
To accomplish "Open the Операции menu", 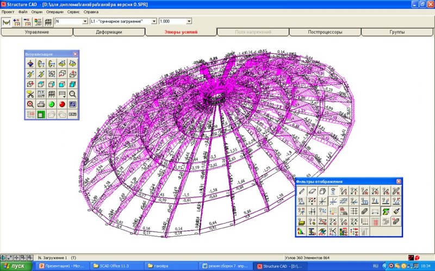I will 54,11.
